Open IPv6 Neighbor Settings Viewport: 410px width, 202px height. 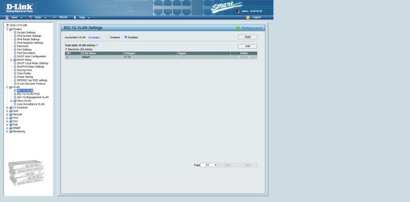click(30, 43)
